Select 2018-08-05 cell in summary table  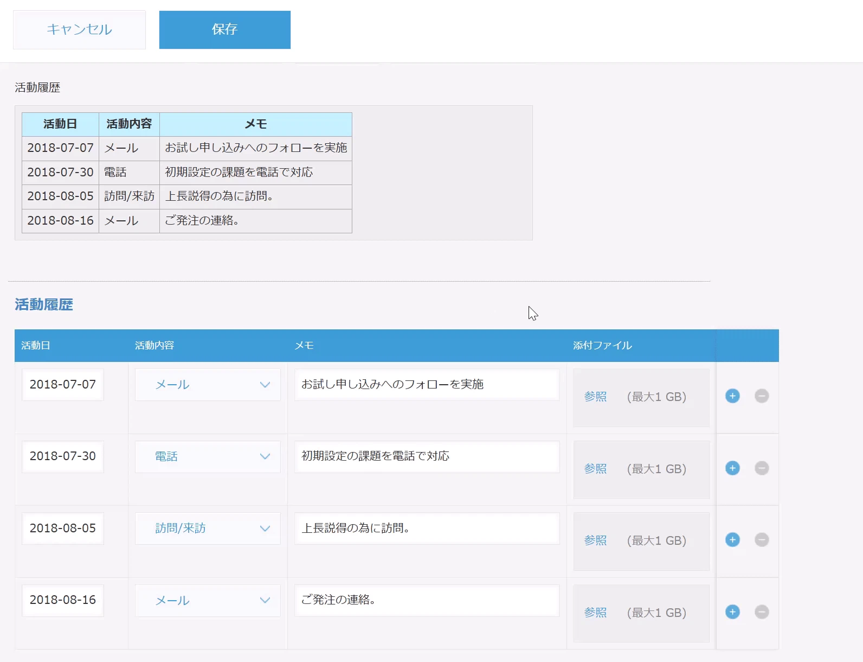pos(60,196)
